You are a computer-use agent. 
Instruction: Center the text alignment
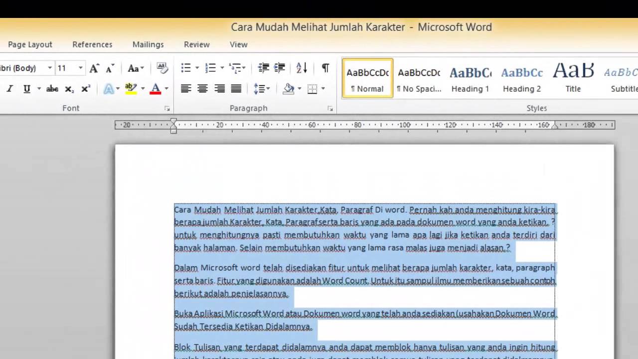point(202,89)
